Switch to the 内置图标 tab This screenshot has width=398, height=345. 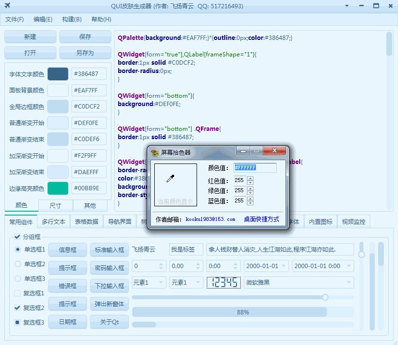321,221
